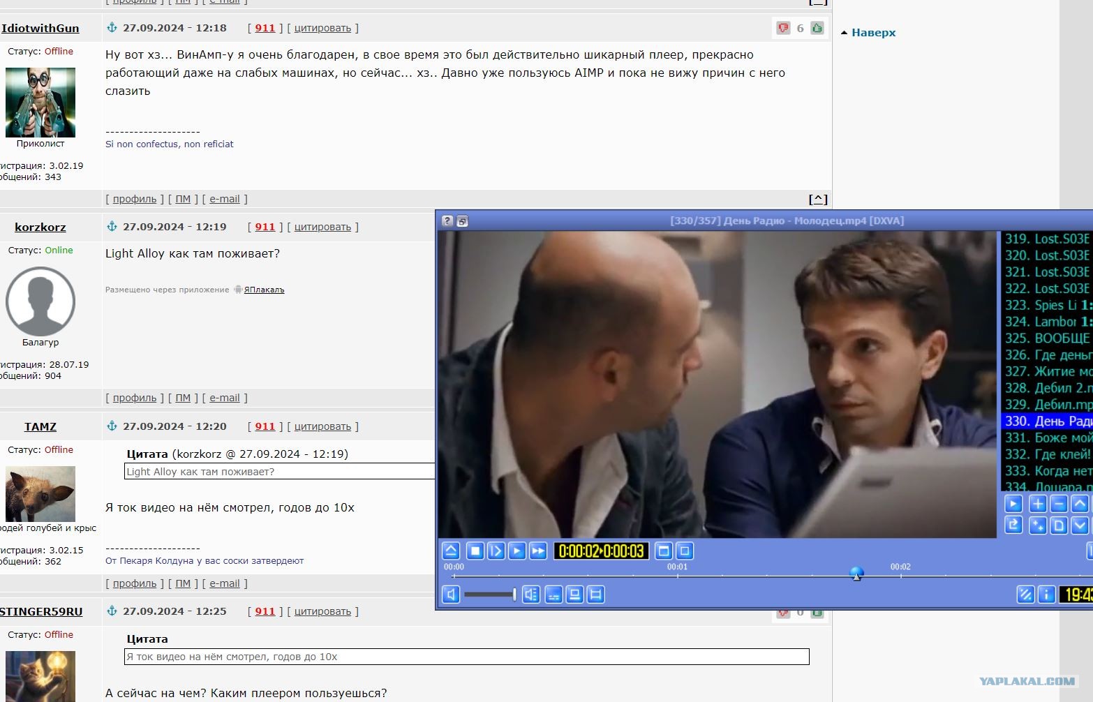Click the playlist button with two plus signs
The image size is (1093, 702).
coord(1038,525)
